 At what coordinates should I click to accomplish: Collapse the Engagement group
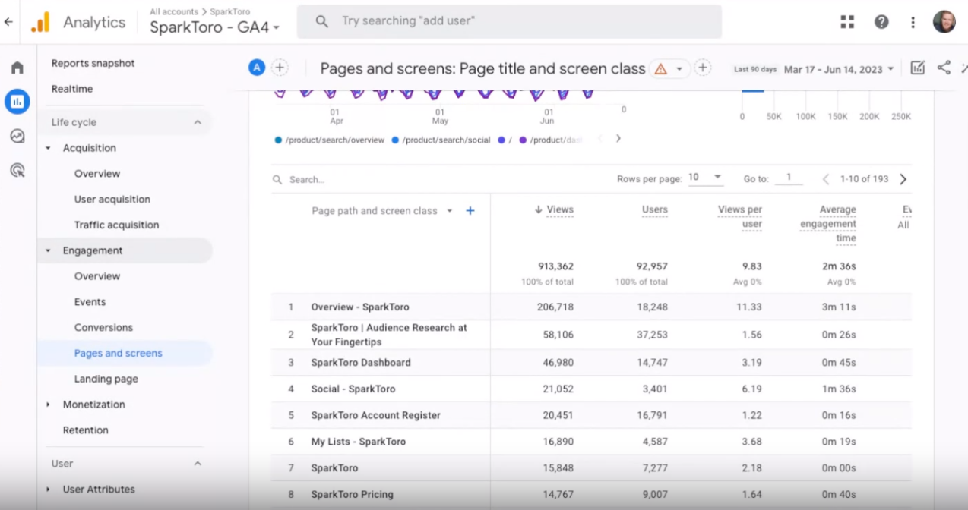tap(48, 250)
